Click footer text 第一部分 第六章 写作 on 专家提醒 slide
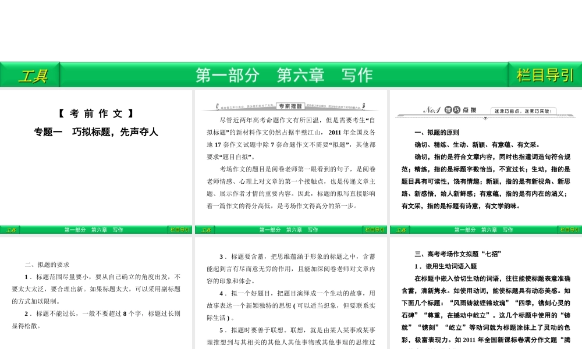This screenshot has height=349, width=582. click(289, 230)
